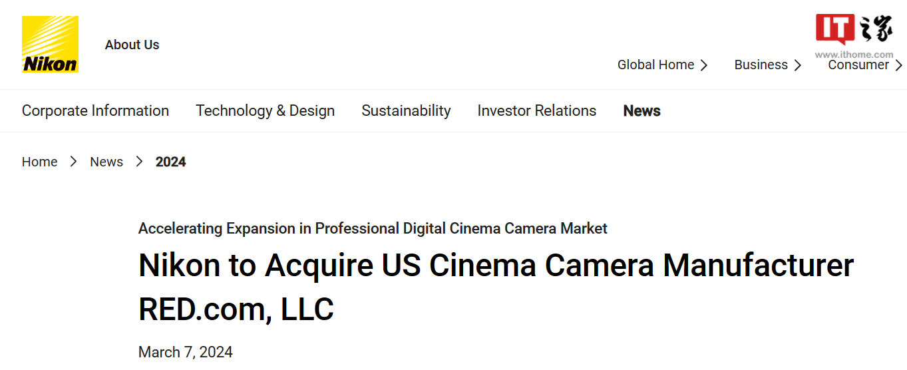Click the arrow beside Global Home
Screen dimensions: 907x370
(704, 65)
